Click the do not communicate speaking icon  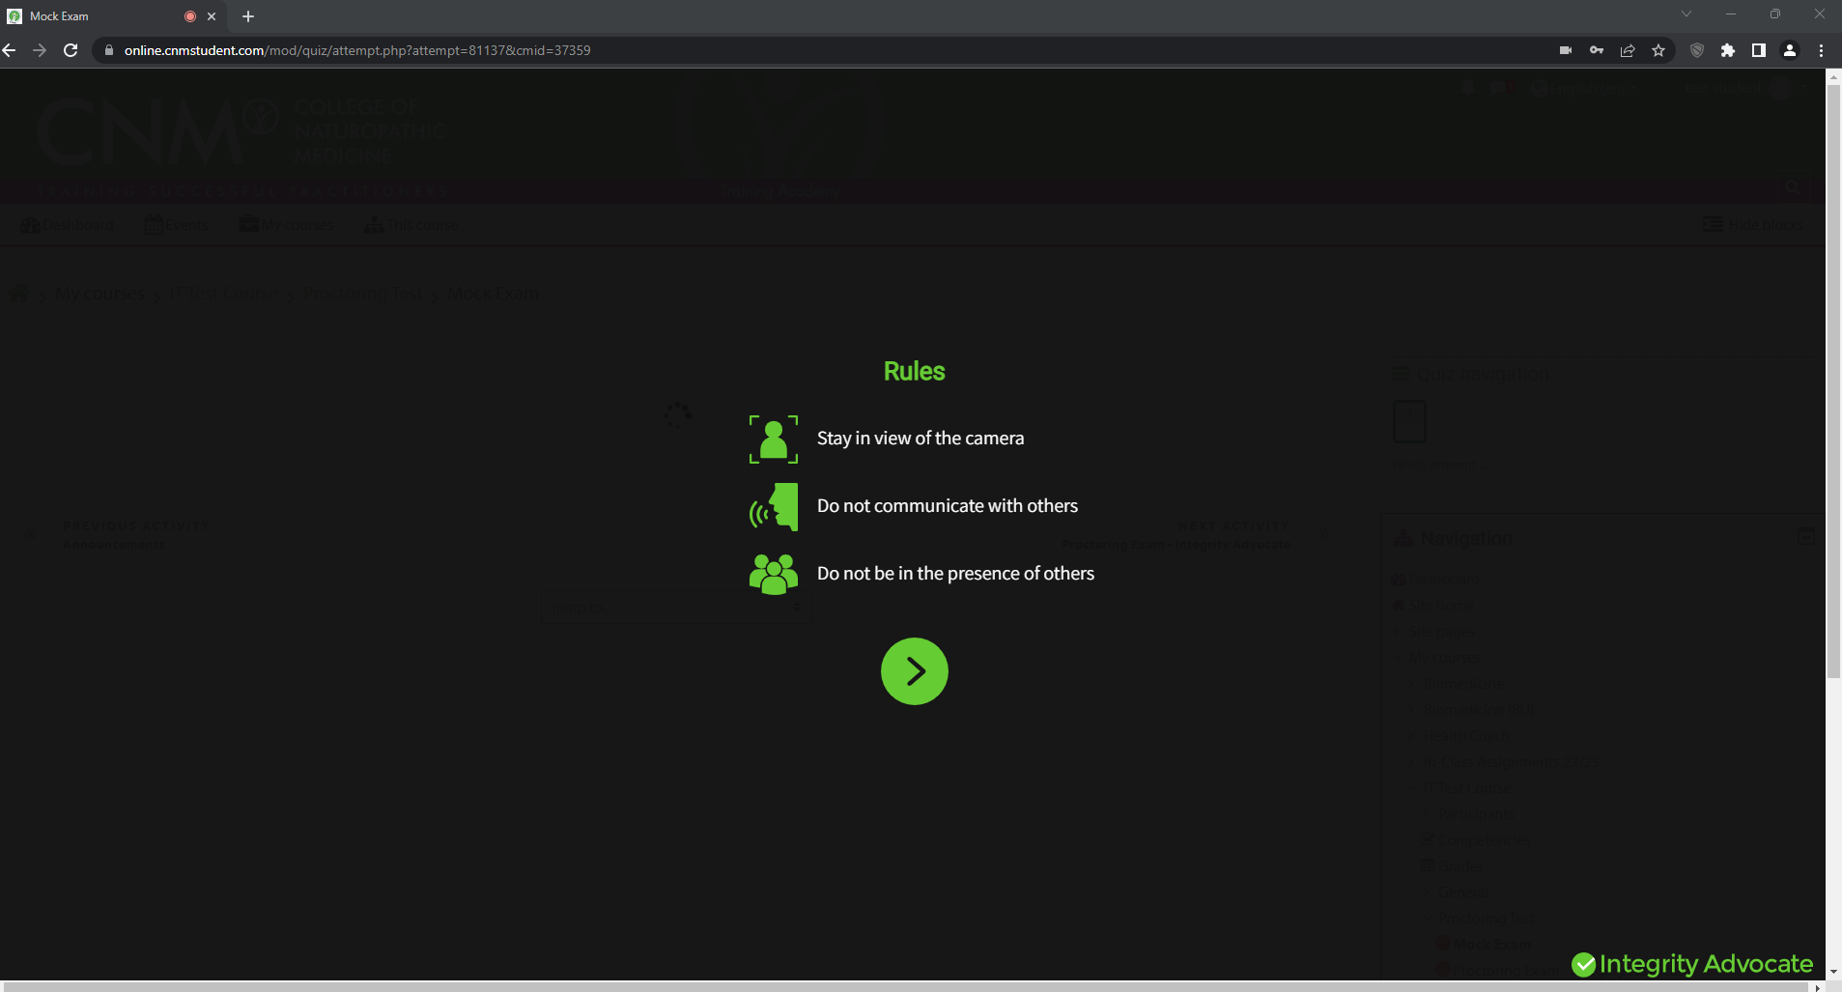(x=774, y=507)
